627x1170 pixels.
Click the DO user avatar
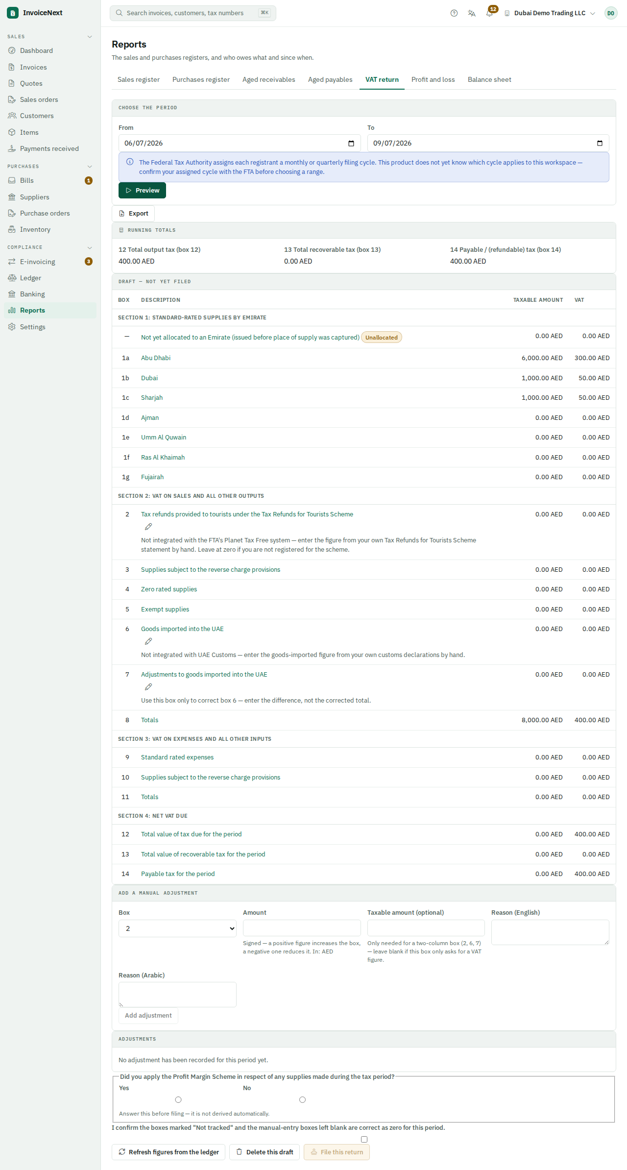tap(610, 13)
